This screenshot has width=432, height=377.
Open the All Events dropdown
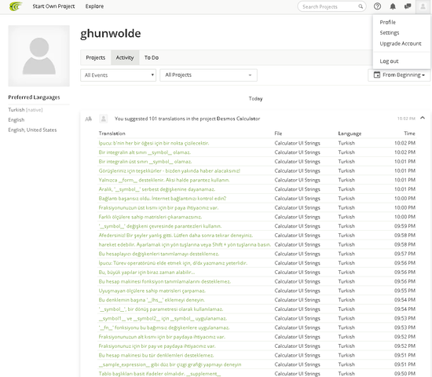coord(118,75)
